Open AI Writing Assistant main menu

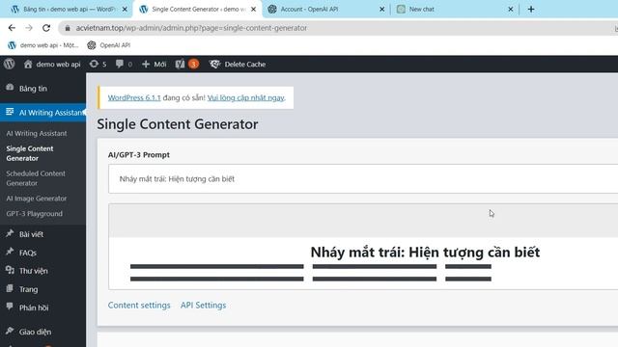42,113
